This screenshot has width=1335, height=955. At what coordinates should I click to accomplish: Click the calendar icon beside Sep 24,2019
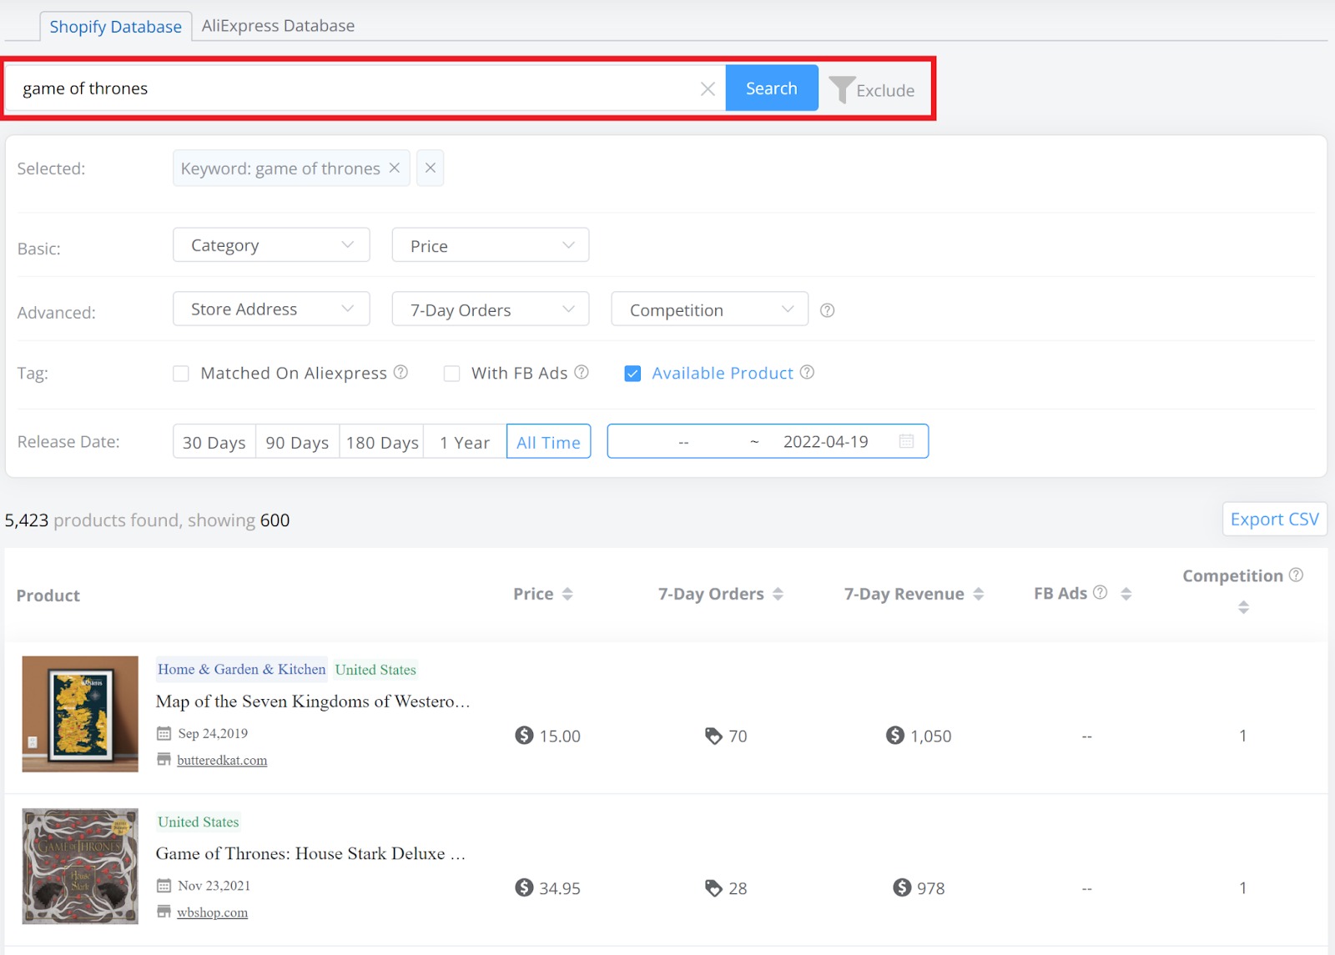(x=164, y=733)
